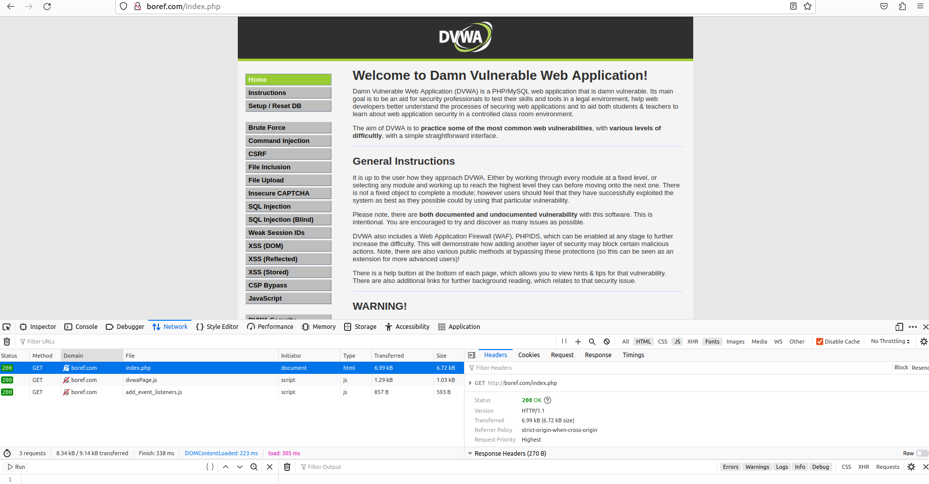The height and width of the screenshot is (484, 929).
Task: Add a new request with plus icon
Action: [x=578, y=342]
